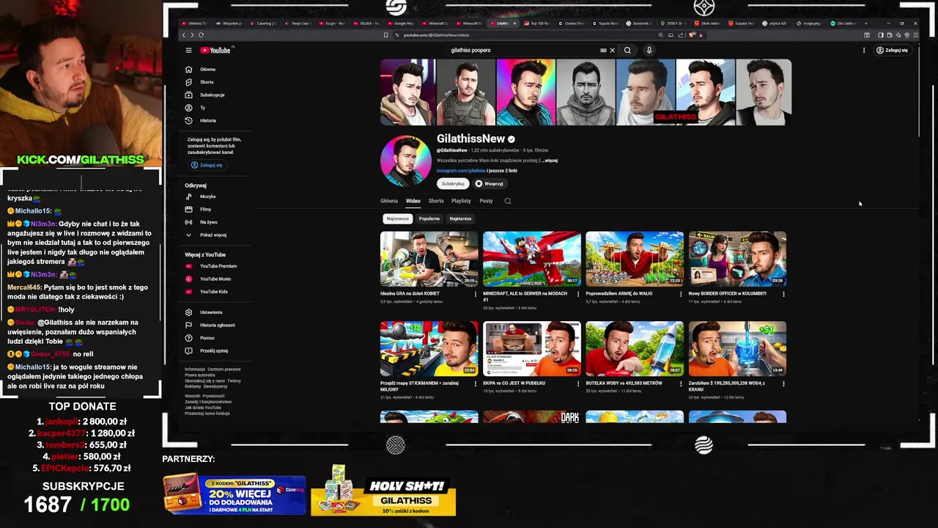Expand channel description with ...więcej
The height and width of the screenshot is (528, 938).
550,161
